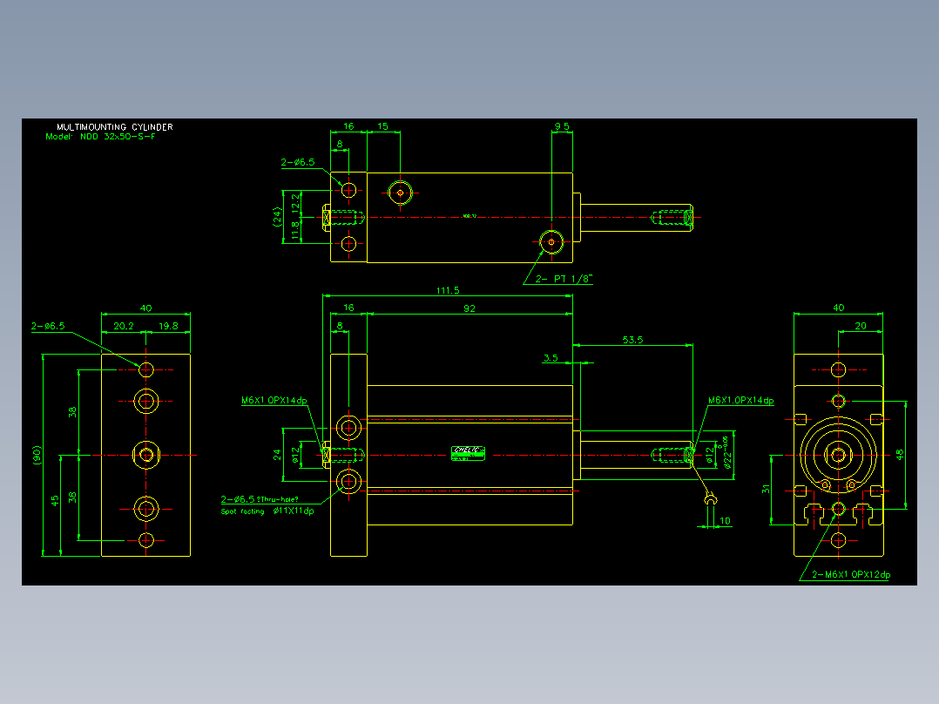The width and height of the screenshot is (939, 704).
Task: Select the 31 dimension in right view
Action: [x=766, y=490]
